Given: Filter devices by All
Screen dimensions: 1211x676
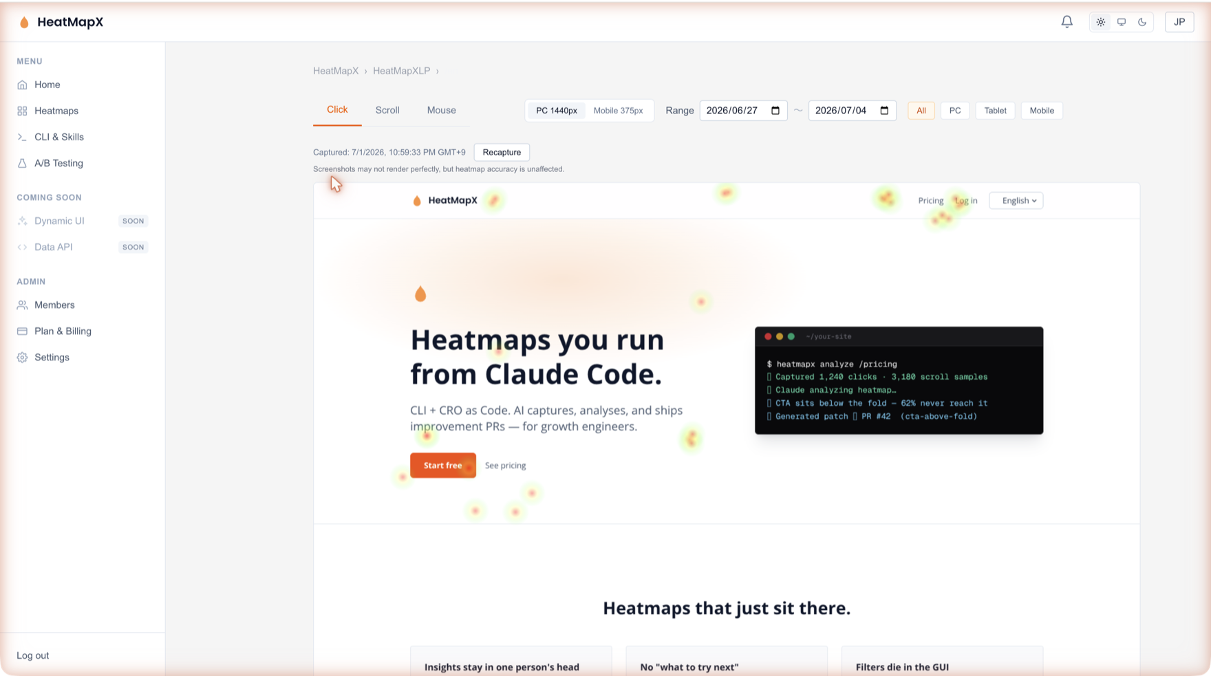Looking at the screenshot, I should pos(921,111).
